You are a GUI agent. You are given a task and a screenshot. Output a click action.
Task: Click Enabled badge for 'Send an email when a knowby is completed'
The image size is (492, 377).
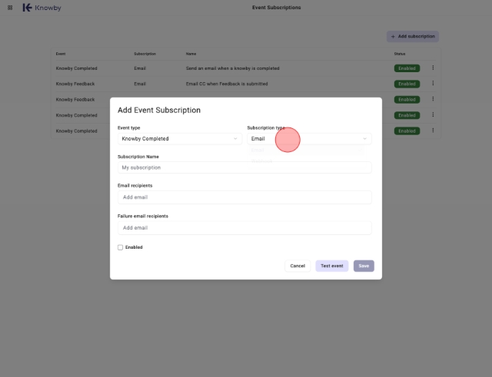tap(407, 68)
